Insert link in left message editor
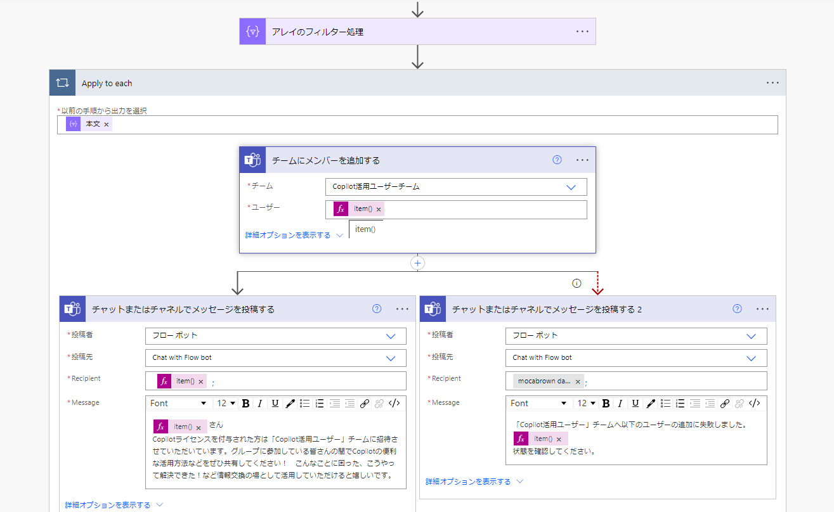Viewport: 834px width, 512px height. 365,403
